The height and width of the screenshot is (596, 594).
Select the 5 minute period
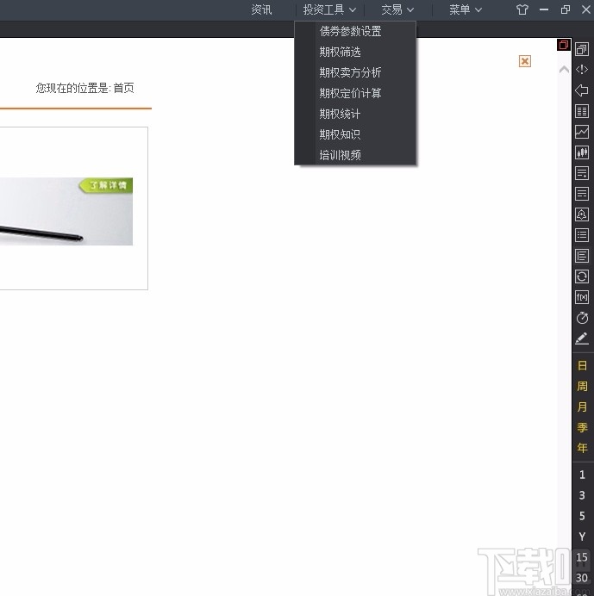tap(582, 515)
